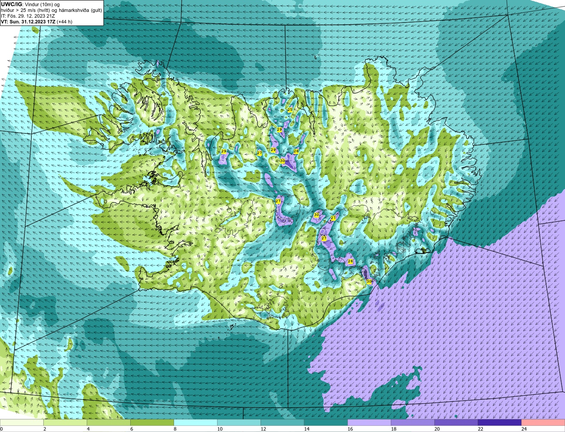Image resolution: width=565 pixels, height=432 pixels.
Task: Click the 18–20 m/s medium purple legend swatch
Action: (413, 422)
